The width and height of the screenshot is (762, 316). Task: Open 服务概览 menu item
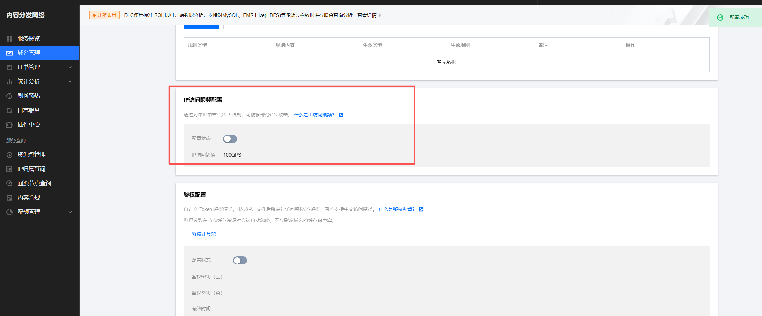pos(29,39)
